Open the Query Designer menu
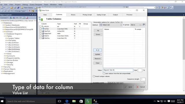 pyautogui.click(x=36, y=5)
